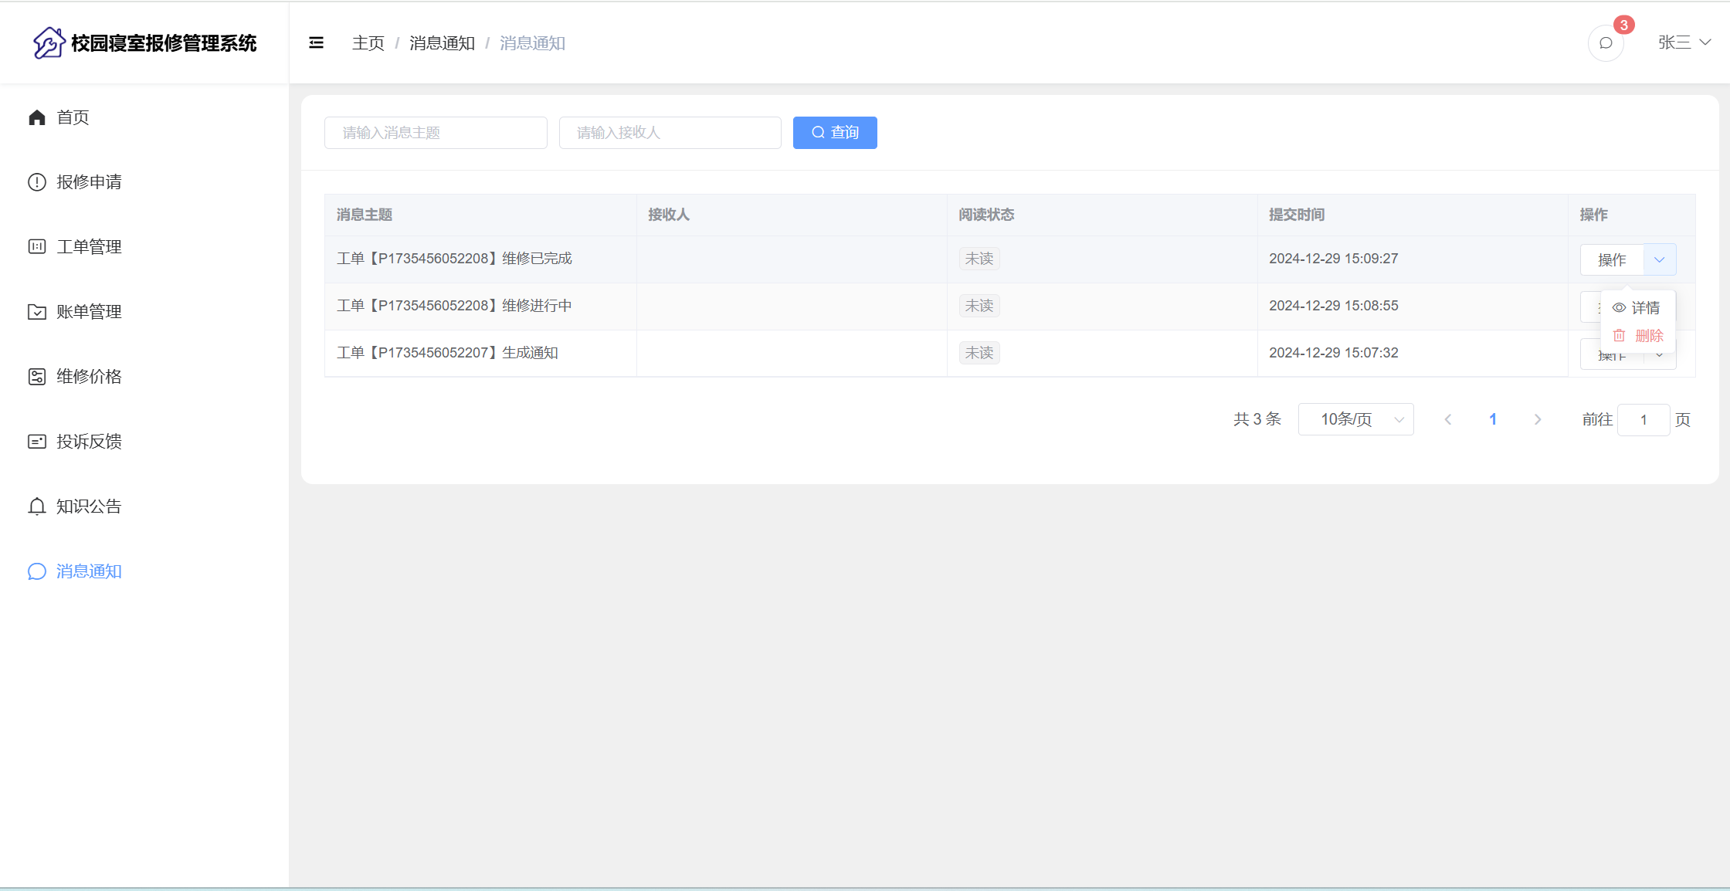Click the 账单管理 folder icon

pos(37,312)
